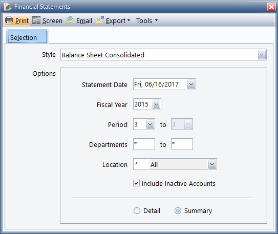Close the Financial Statements window
Viewport: 278px width, 234px height.
coord(271,7)
